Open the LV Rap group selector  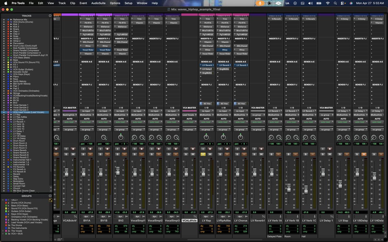click(206, 129)
